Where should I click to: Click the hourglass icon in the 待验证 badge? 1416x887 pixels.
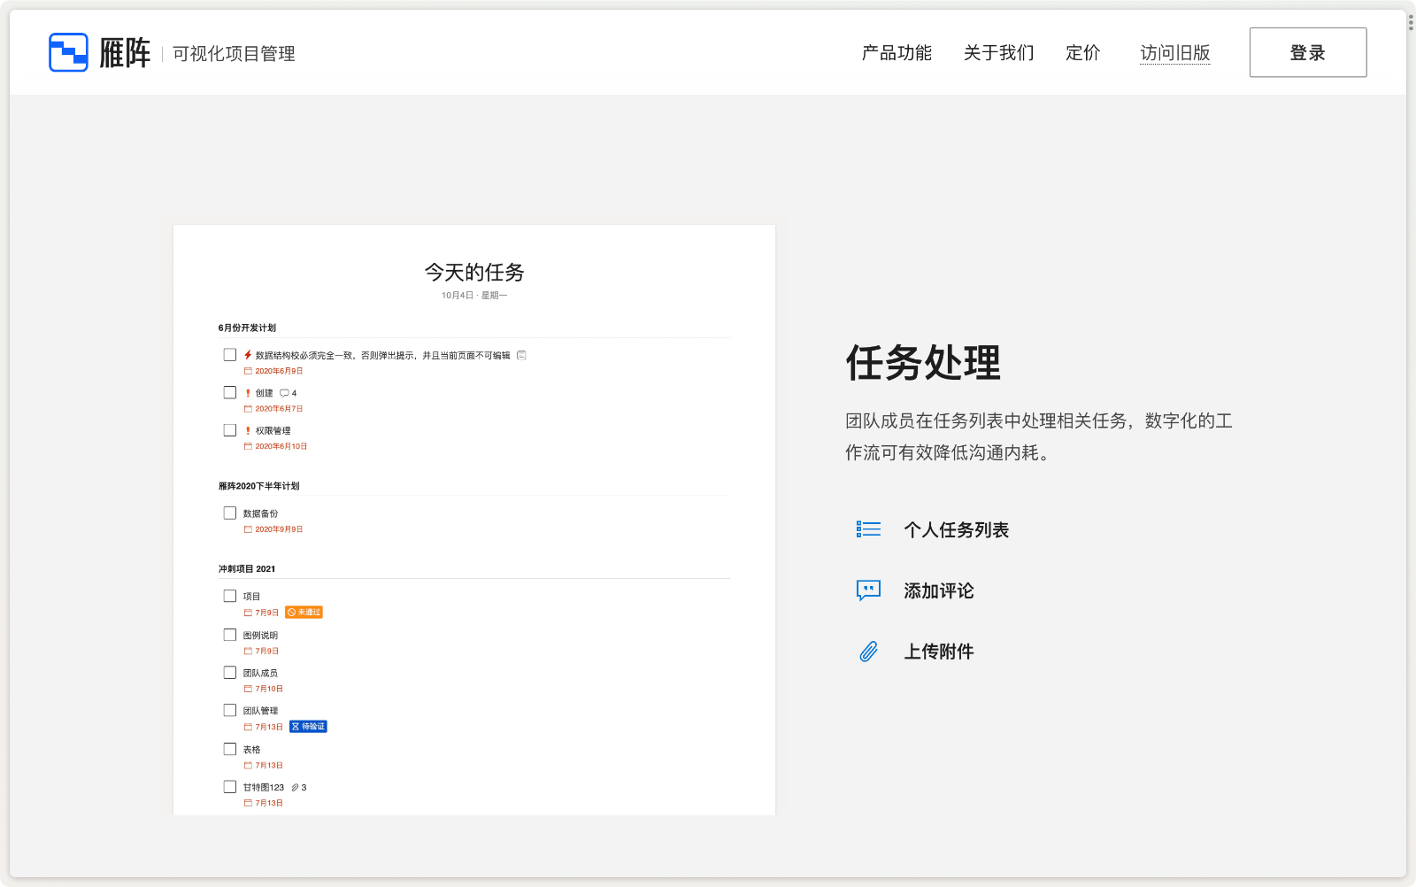click(x=294, y=726)
